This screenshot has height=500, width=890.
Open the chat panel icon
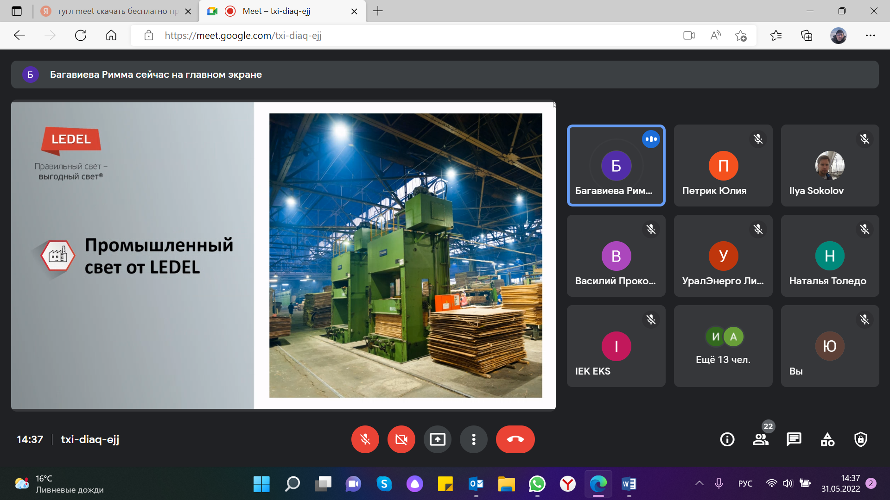tap(794, 439)
